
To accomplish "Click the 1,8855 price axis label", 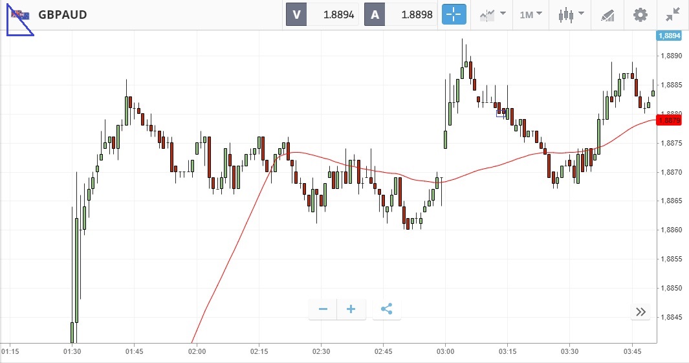I will click(x=672, y=259).
